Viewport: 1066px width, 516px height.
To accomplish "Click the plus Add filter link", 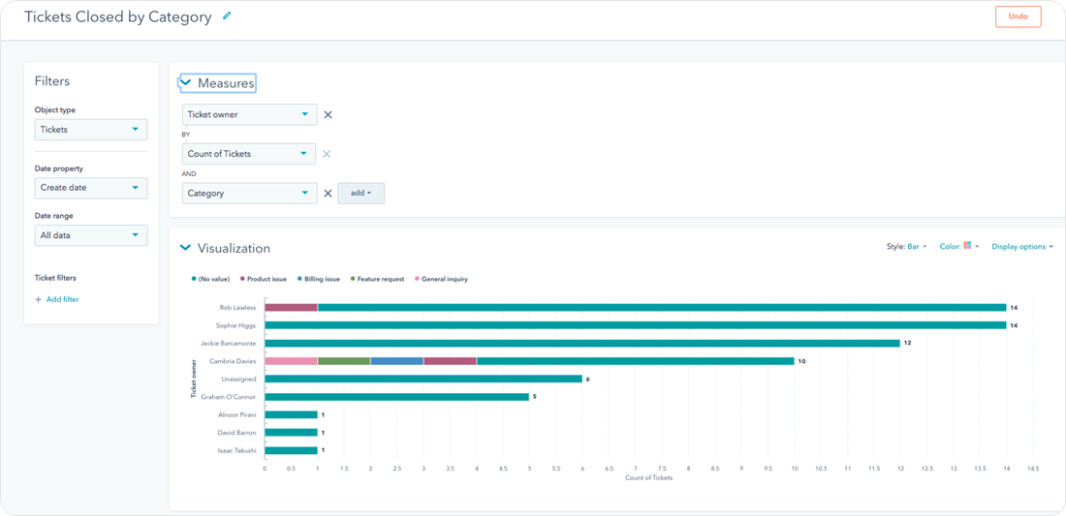I will [x=57, y=300].
